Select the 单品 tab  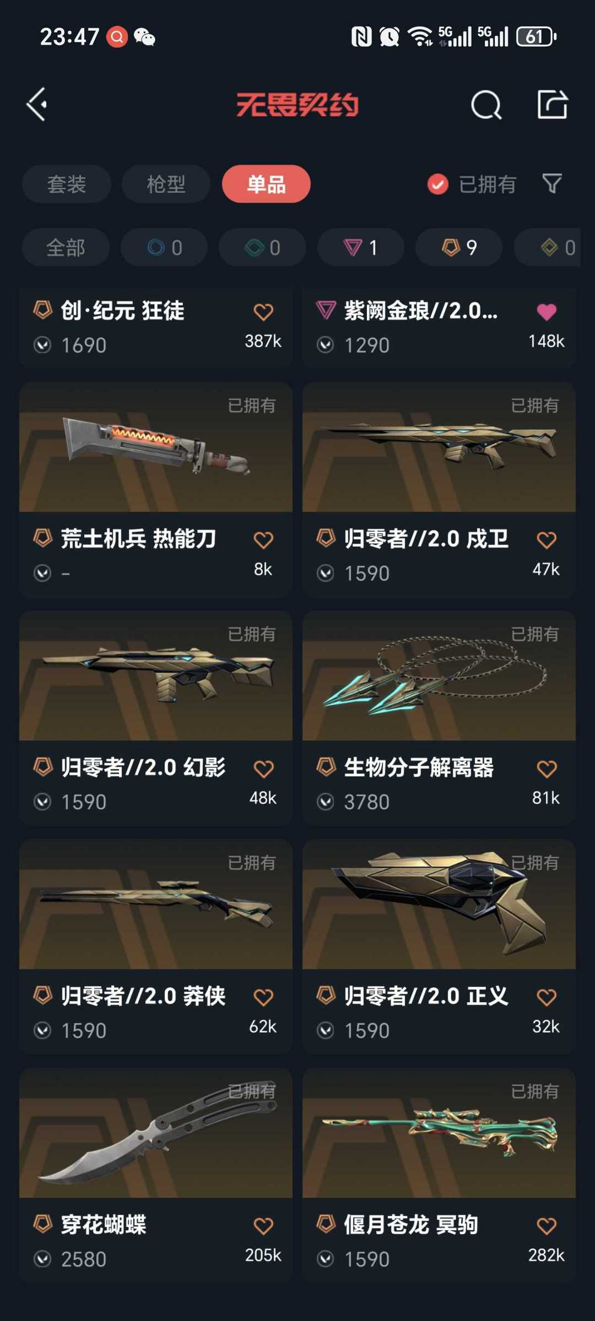(266, 184)
